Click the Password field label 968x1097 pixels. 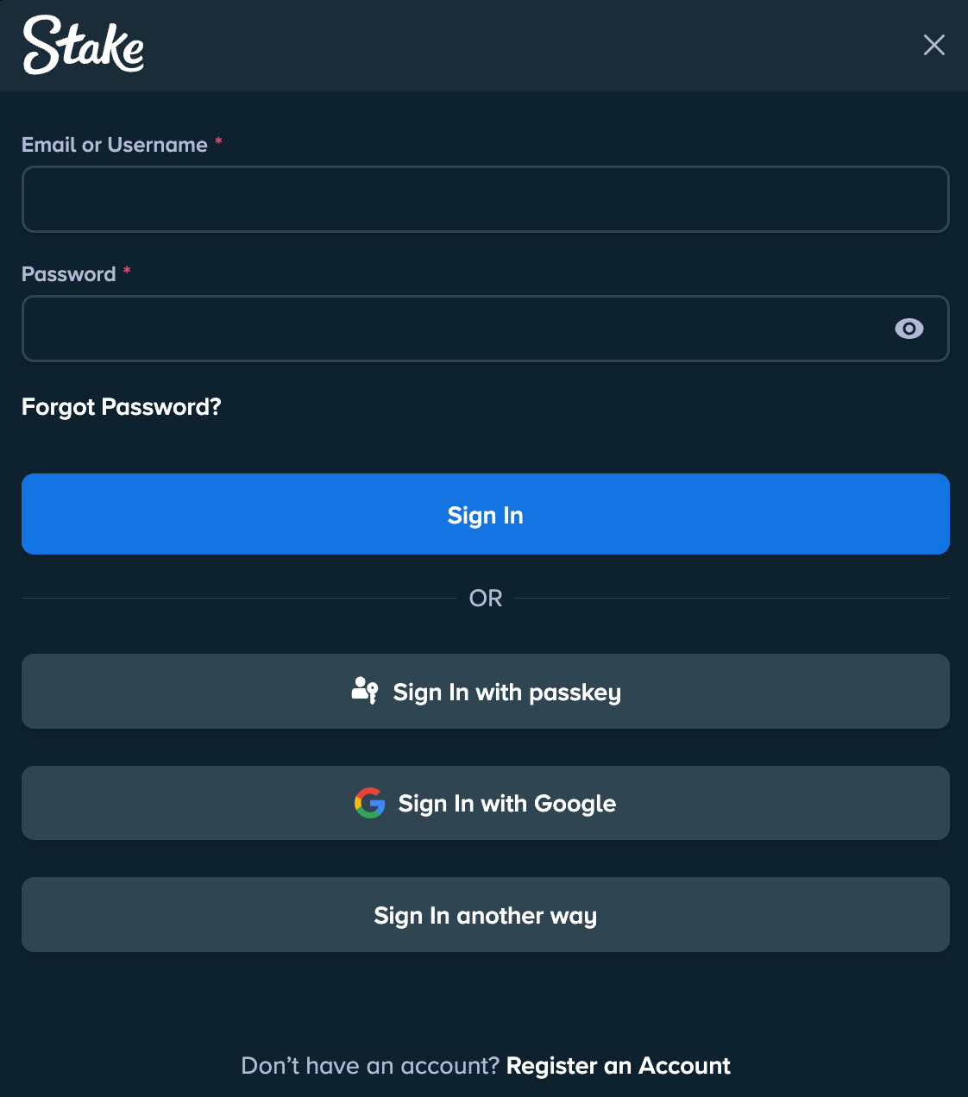(x=69, y=274)
